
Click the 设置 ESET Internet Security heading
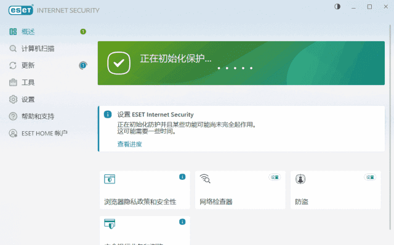[x=155, y=114]
